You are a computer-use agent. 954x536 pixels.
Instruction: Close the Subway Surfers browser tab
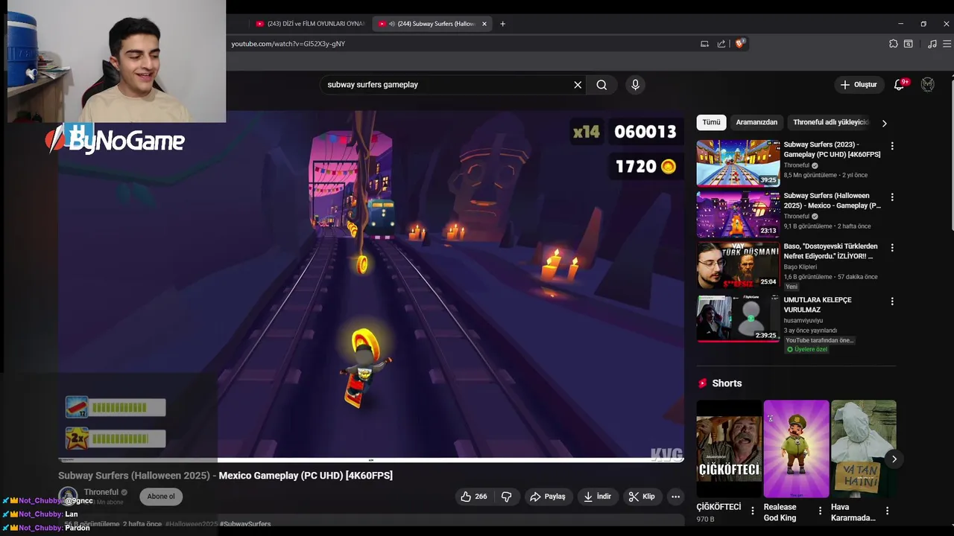(x=484, y=24)
